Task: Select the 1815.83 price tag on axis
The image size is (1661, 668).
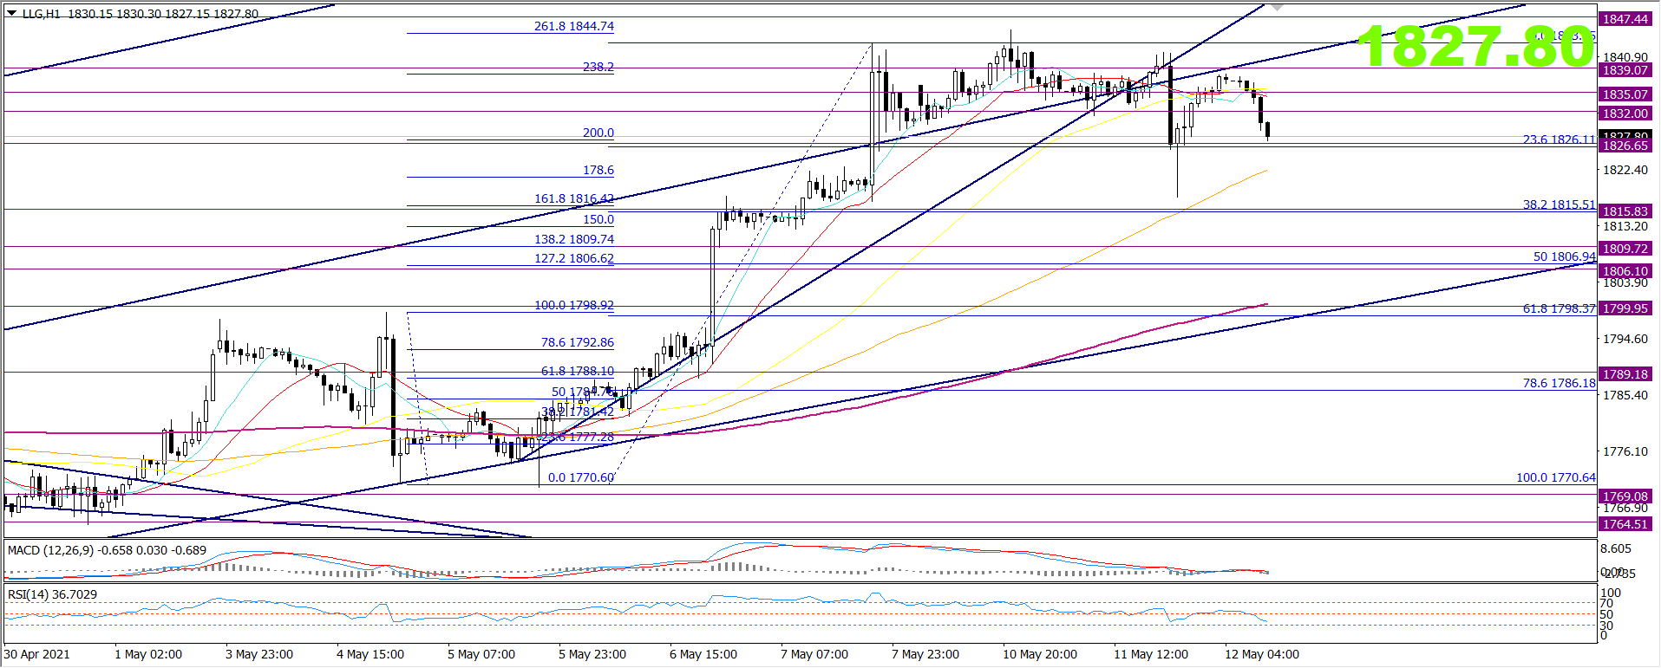Action: 1625,211
